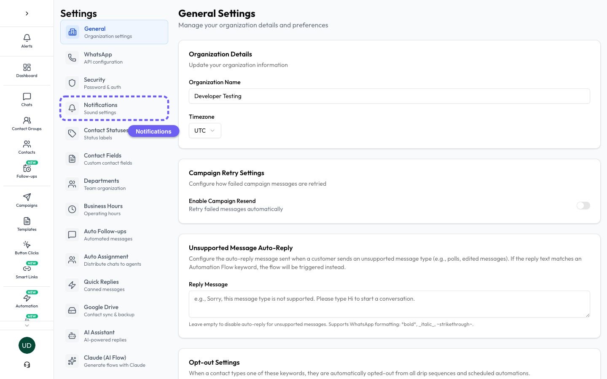Image resolution: width=607 pixels, height=379 pixels.
Task: Open Quick Replies canned messages
Action: click(x=114, y=285)
